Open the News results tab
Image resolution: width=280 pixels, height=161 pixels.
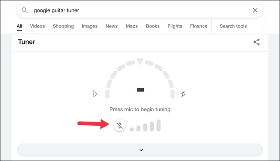112,26
